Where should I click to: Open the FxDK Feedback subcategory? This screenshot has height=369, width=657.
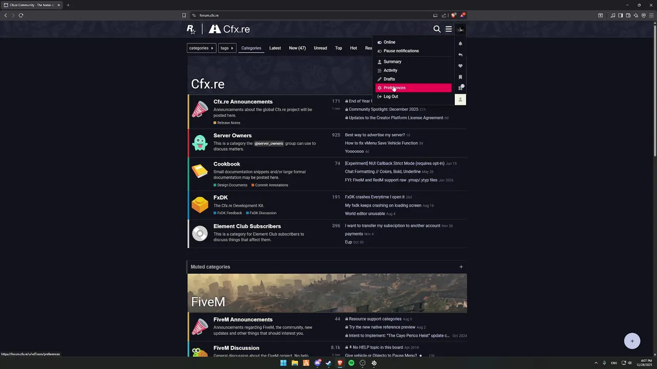pos(228,213)
